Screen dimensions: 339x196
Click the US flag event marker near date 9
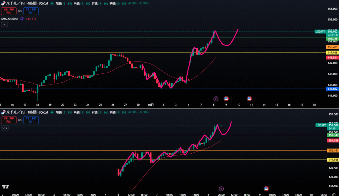click(x=226, y=98)
